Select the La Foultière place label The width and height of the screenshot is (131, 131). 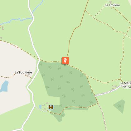pyautogui.click(x=23, y=72)
